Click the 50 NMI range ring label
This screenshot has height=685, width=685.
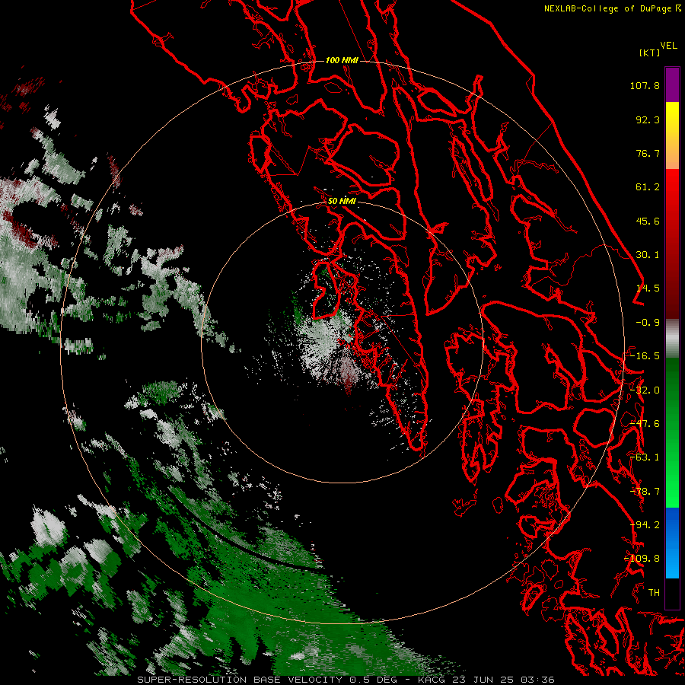pos(342,201)
